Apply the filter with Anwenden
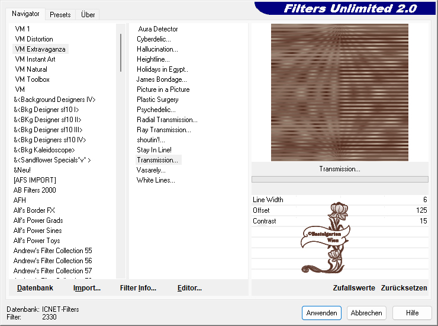438x326 pixels. pyautogui.click(x=321, y=313)
